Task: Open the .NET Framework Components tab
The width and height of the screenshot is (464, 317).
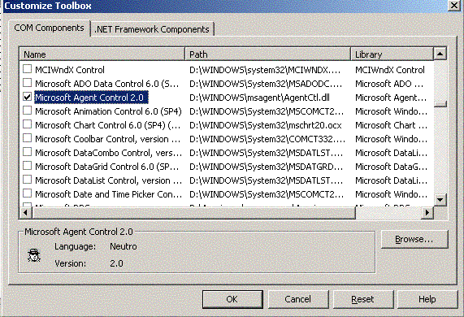Action: 152,29
